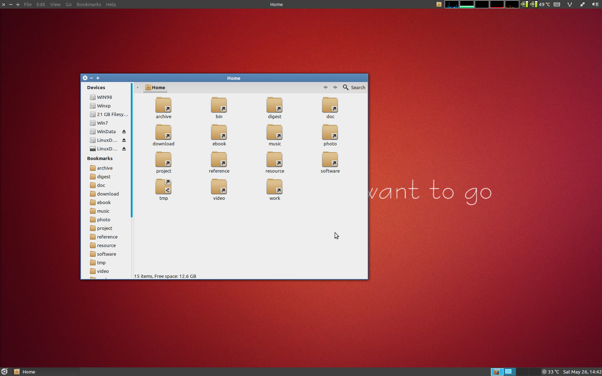
Task: Click the Search magnifier button
Action: 354,87
